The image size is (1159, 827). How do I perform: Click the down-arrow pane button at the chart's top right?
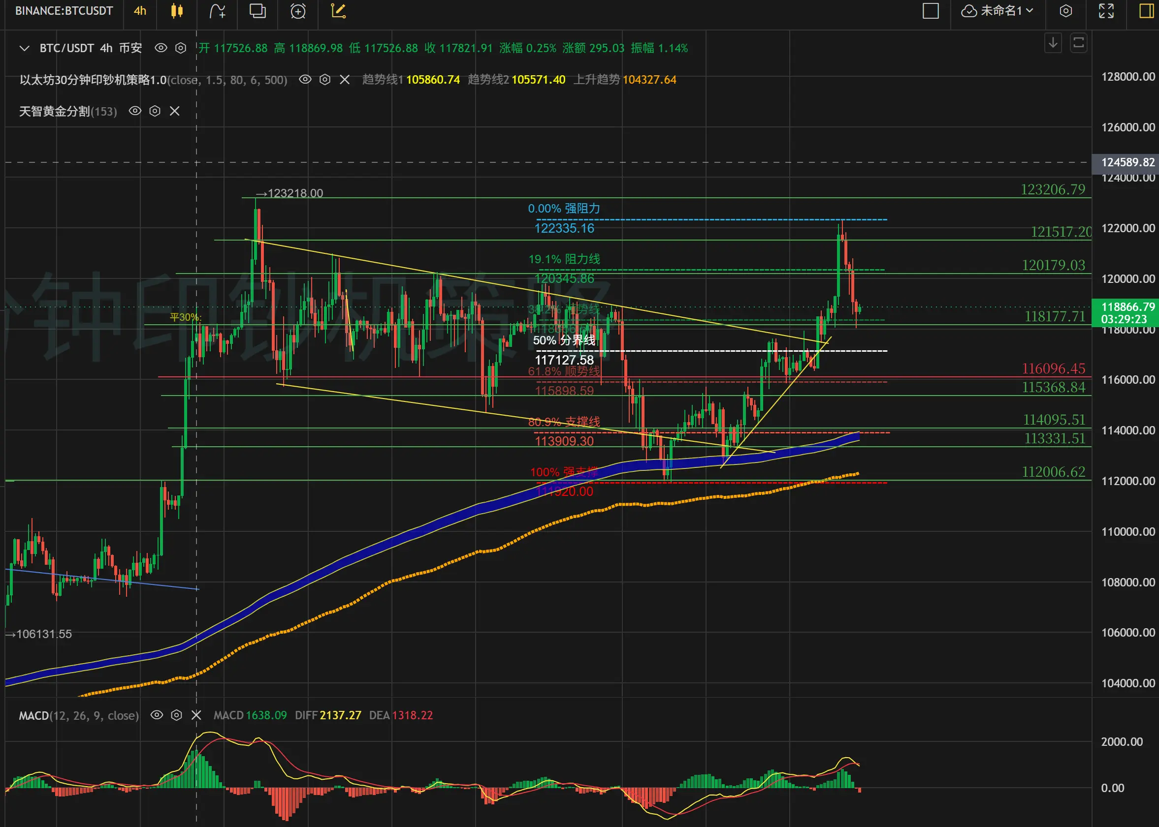coord(1053,43)
